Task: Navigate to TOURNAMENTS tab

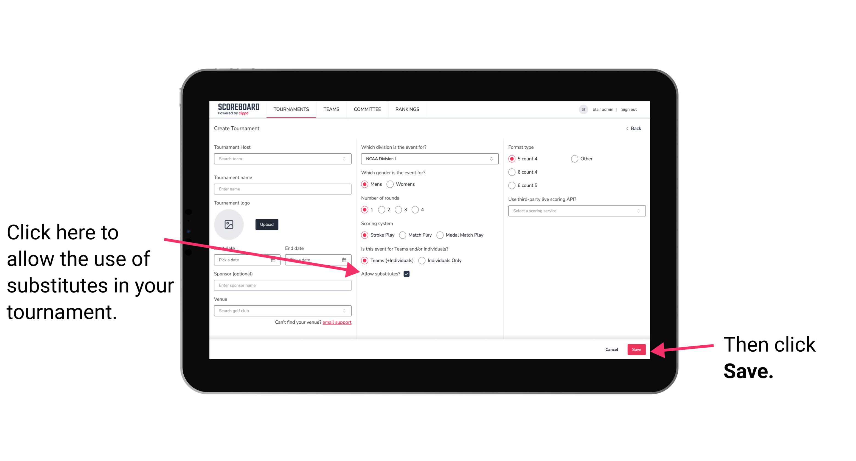Action: point(291,110)
